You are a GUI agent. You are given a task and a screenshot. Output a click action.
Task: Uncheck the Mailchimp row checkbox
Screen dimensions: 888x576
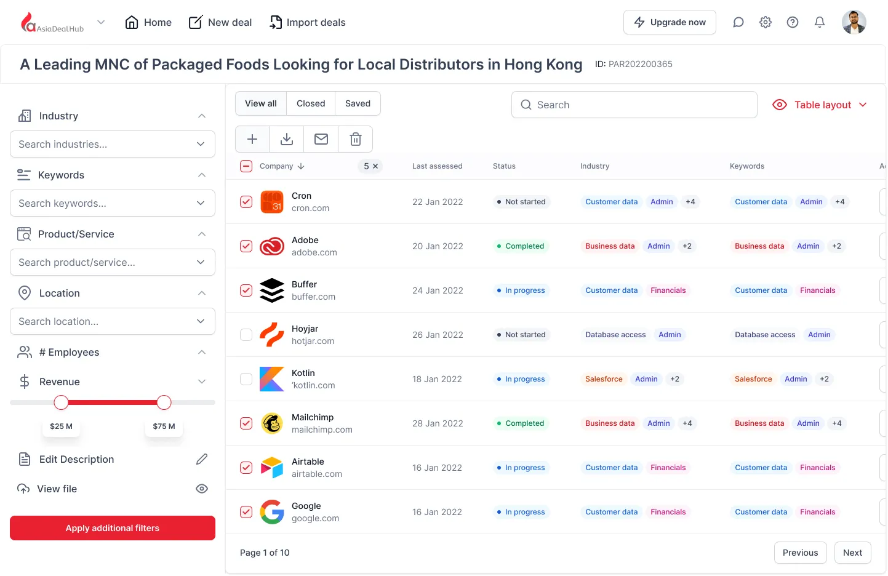point(246,423)
